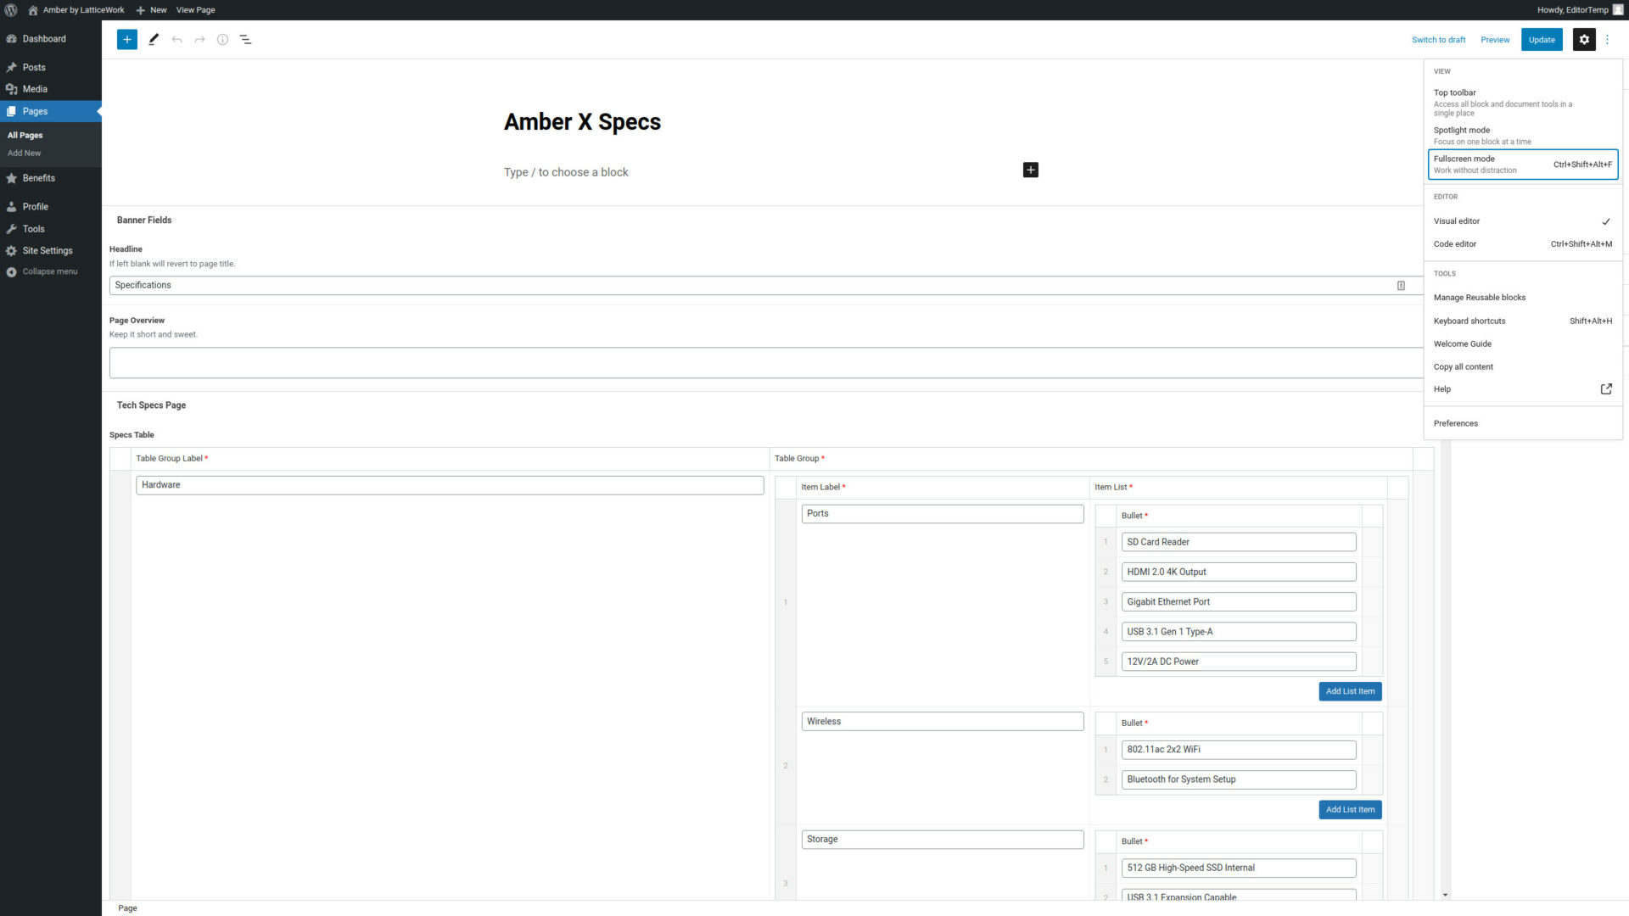The image size is (1629, 916).
Task: Open View Page in admin bar
Action: click(x=195, y=10)
